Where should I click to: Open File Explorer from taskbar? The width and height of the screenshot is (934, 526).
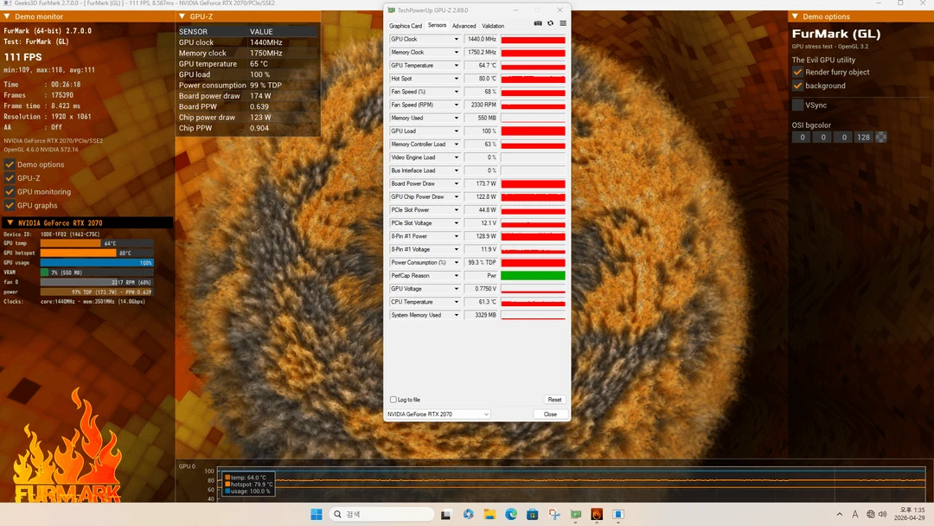(489, 514)
